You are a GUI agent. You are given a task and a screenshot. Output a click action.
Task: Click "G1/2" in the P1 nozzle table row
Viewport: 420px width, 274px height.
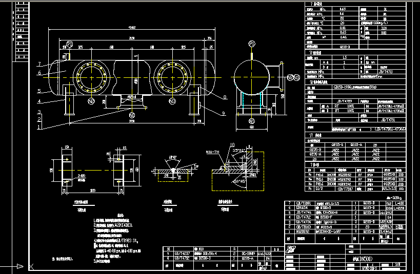319,188
